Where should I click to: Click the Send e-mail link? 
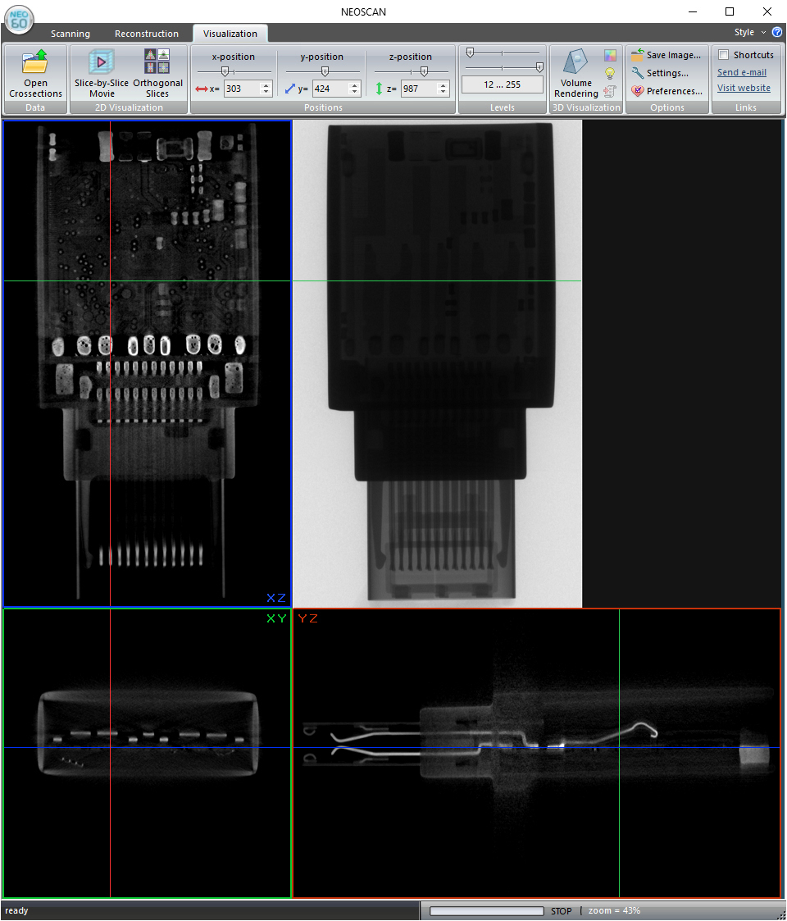click(x=742, y=72)
